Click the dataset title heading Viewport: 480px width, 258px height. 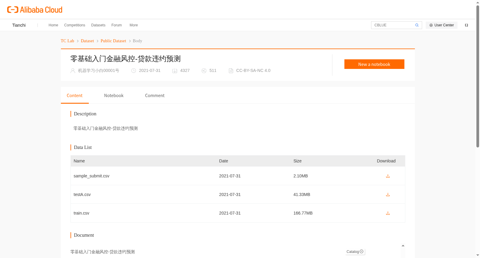125,59
